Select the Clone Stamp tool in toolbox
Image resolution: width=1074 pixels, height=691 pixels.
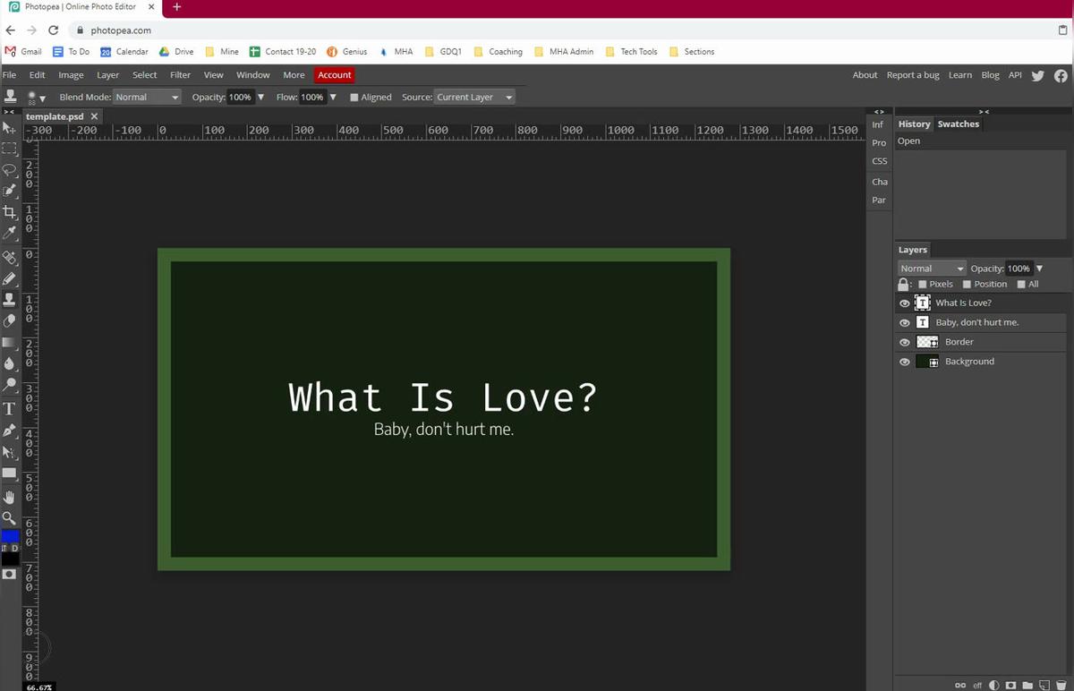tap(10, 300)
